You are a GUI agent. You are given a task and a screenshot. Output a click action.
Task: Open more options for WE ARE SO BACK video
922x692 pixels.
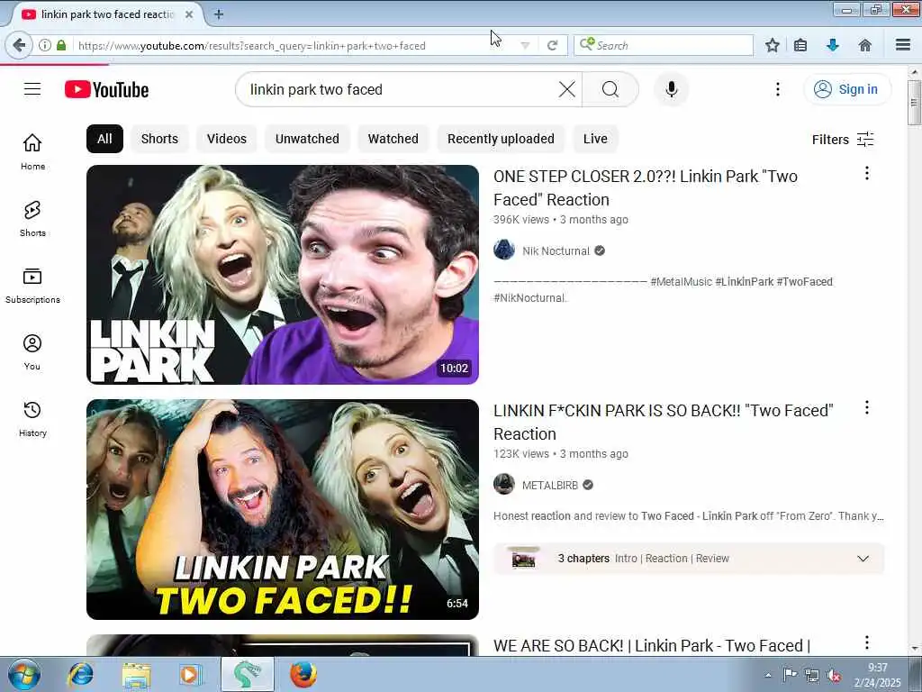point(867,642)
